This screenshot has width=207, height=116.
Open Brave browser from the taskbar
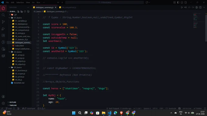[x=121, y=113]
